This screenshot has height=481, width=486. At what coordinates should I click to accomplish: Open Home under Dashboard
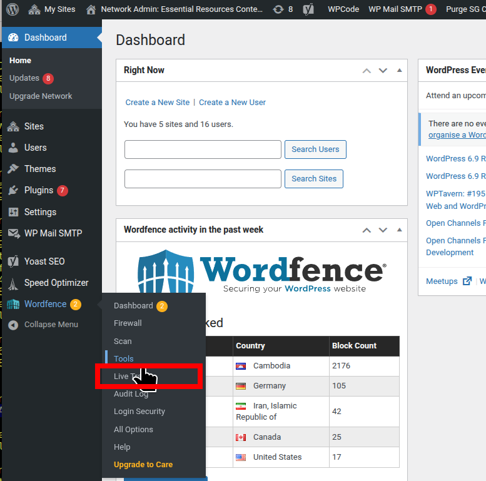(x=20, y=61)
